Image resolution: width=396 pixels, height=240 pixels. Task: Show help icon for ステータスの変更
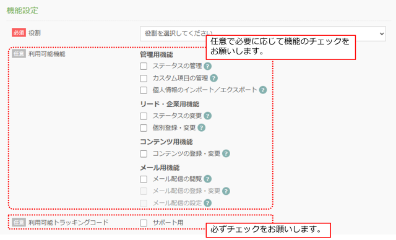point(208,116)
